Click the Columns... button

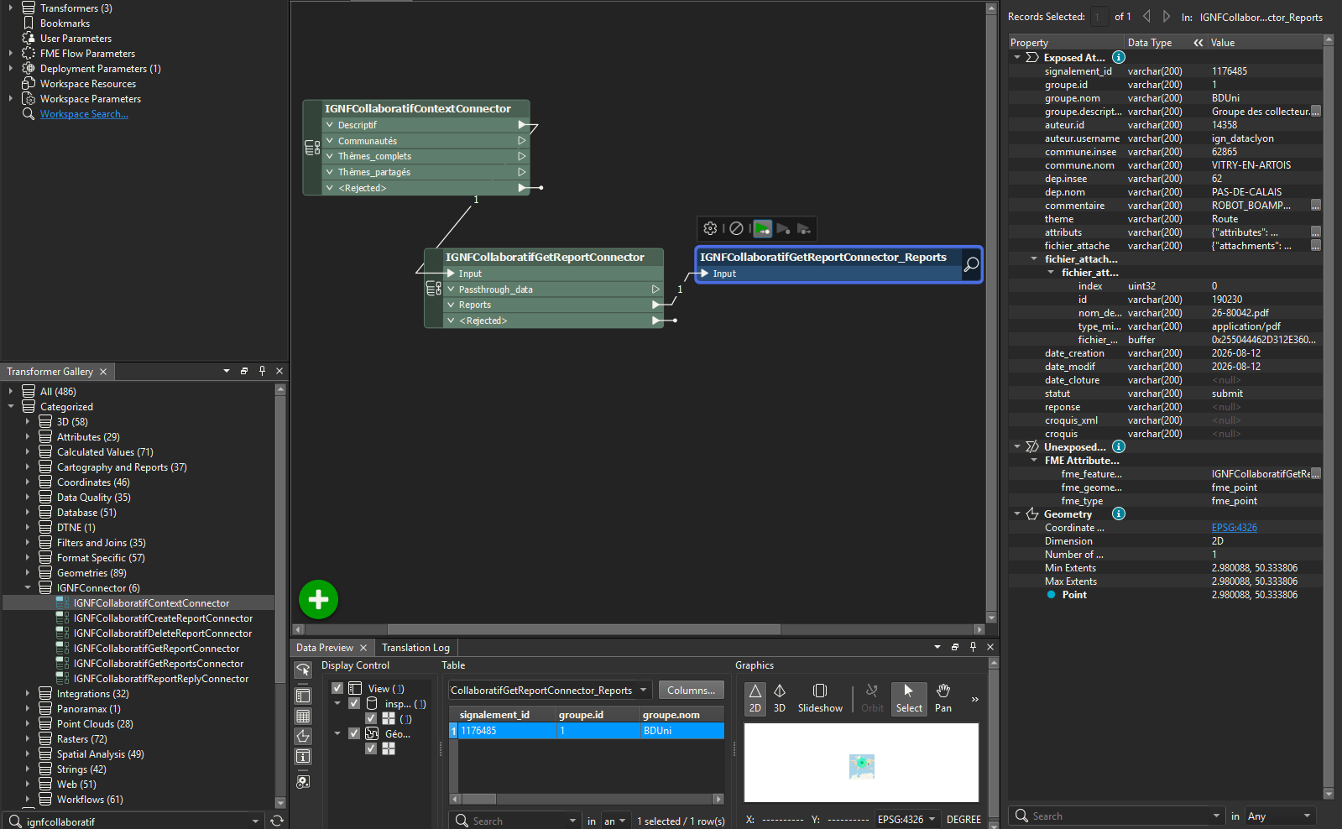[691, 690]
